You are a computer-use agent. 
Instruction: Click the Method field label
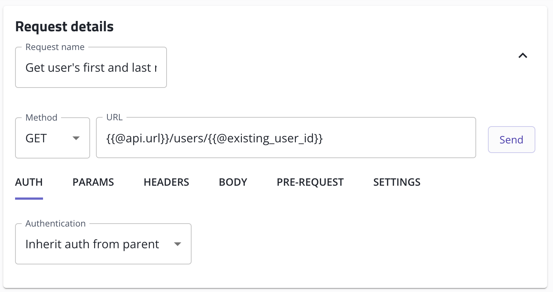click(42, 118)
